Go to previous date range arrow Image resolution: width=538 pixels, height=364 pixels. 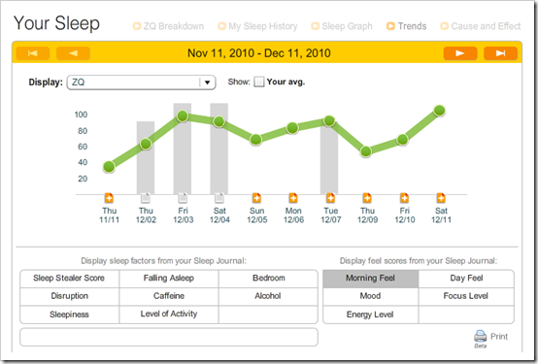73,53
